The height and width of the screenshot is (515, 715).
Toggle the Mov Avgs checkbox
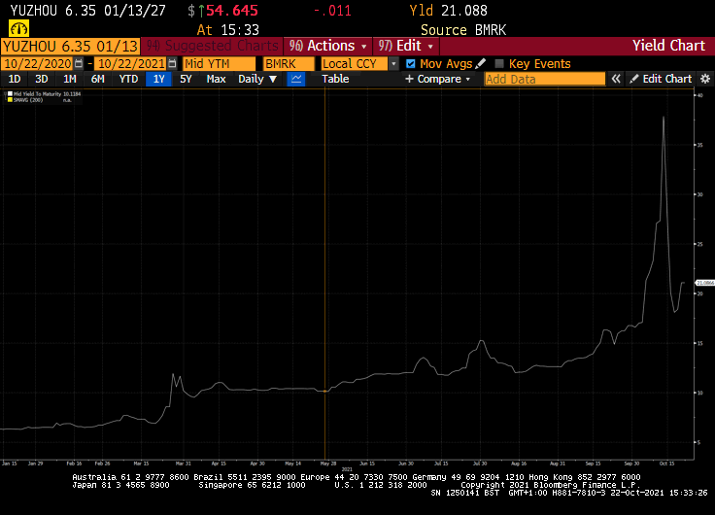click(x=410, y=63)
